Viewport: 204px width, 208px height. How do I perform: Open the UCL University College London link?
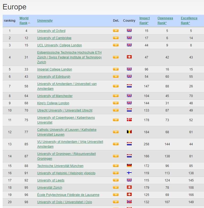[x=59, y=45]
